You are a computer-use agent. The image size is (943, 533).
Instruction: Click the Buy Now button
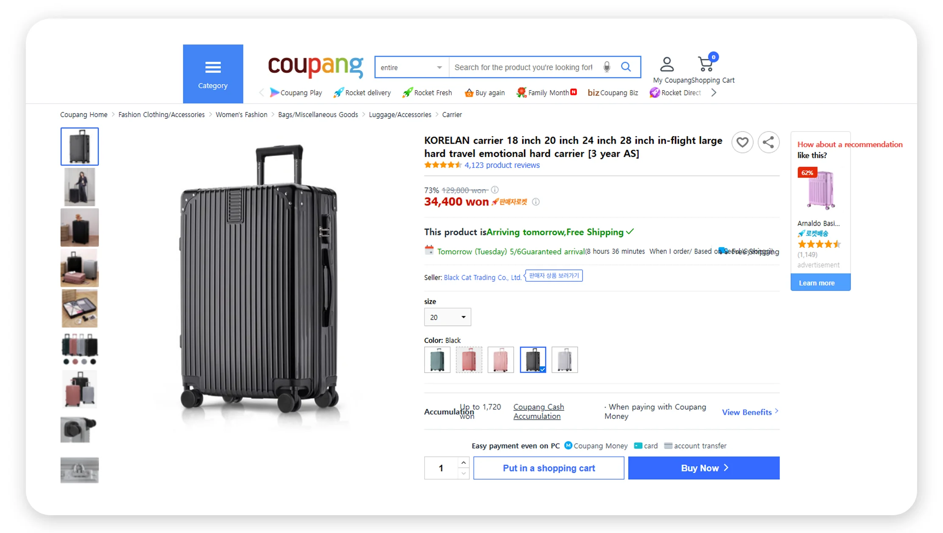pos(703,468)
